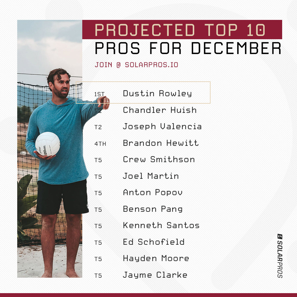297x297 pixels.
Task: Click on Ed Schofield's name
Action: coord(154,242)
